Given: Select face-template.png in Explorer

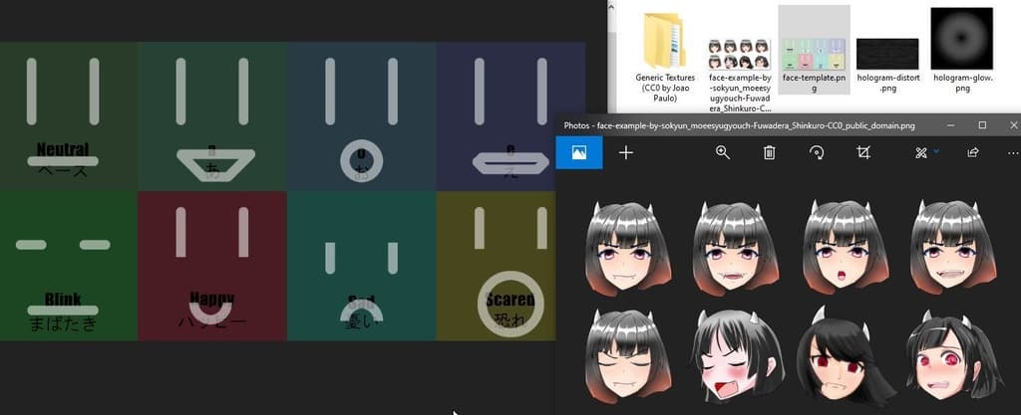Looking at the screenshot, I should (x=814, y=50).
